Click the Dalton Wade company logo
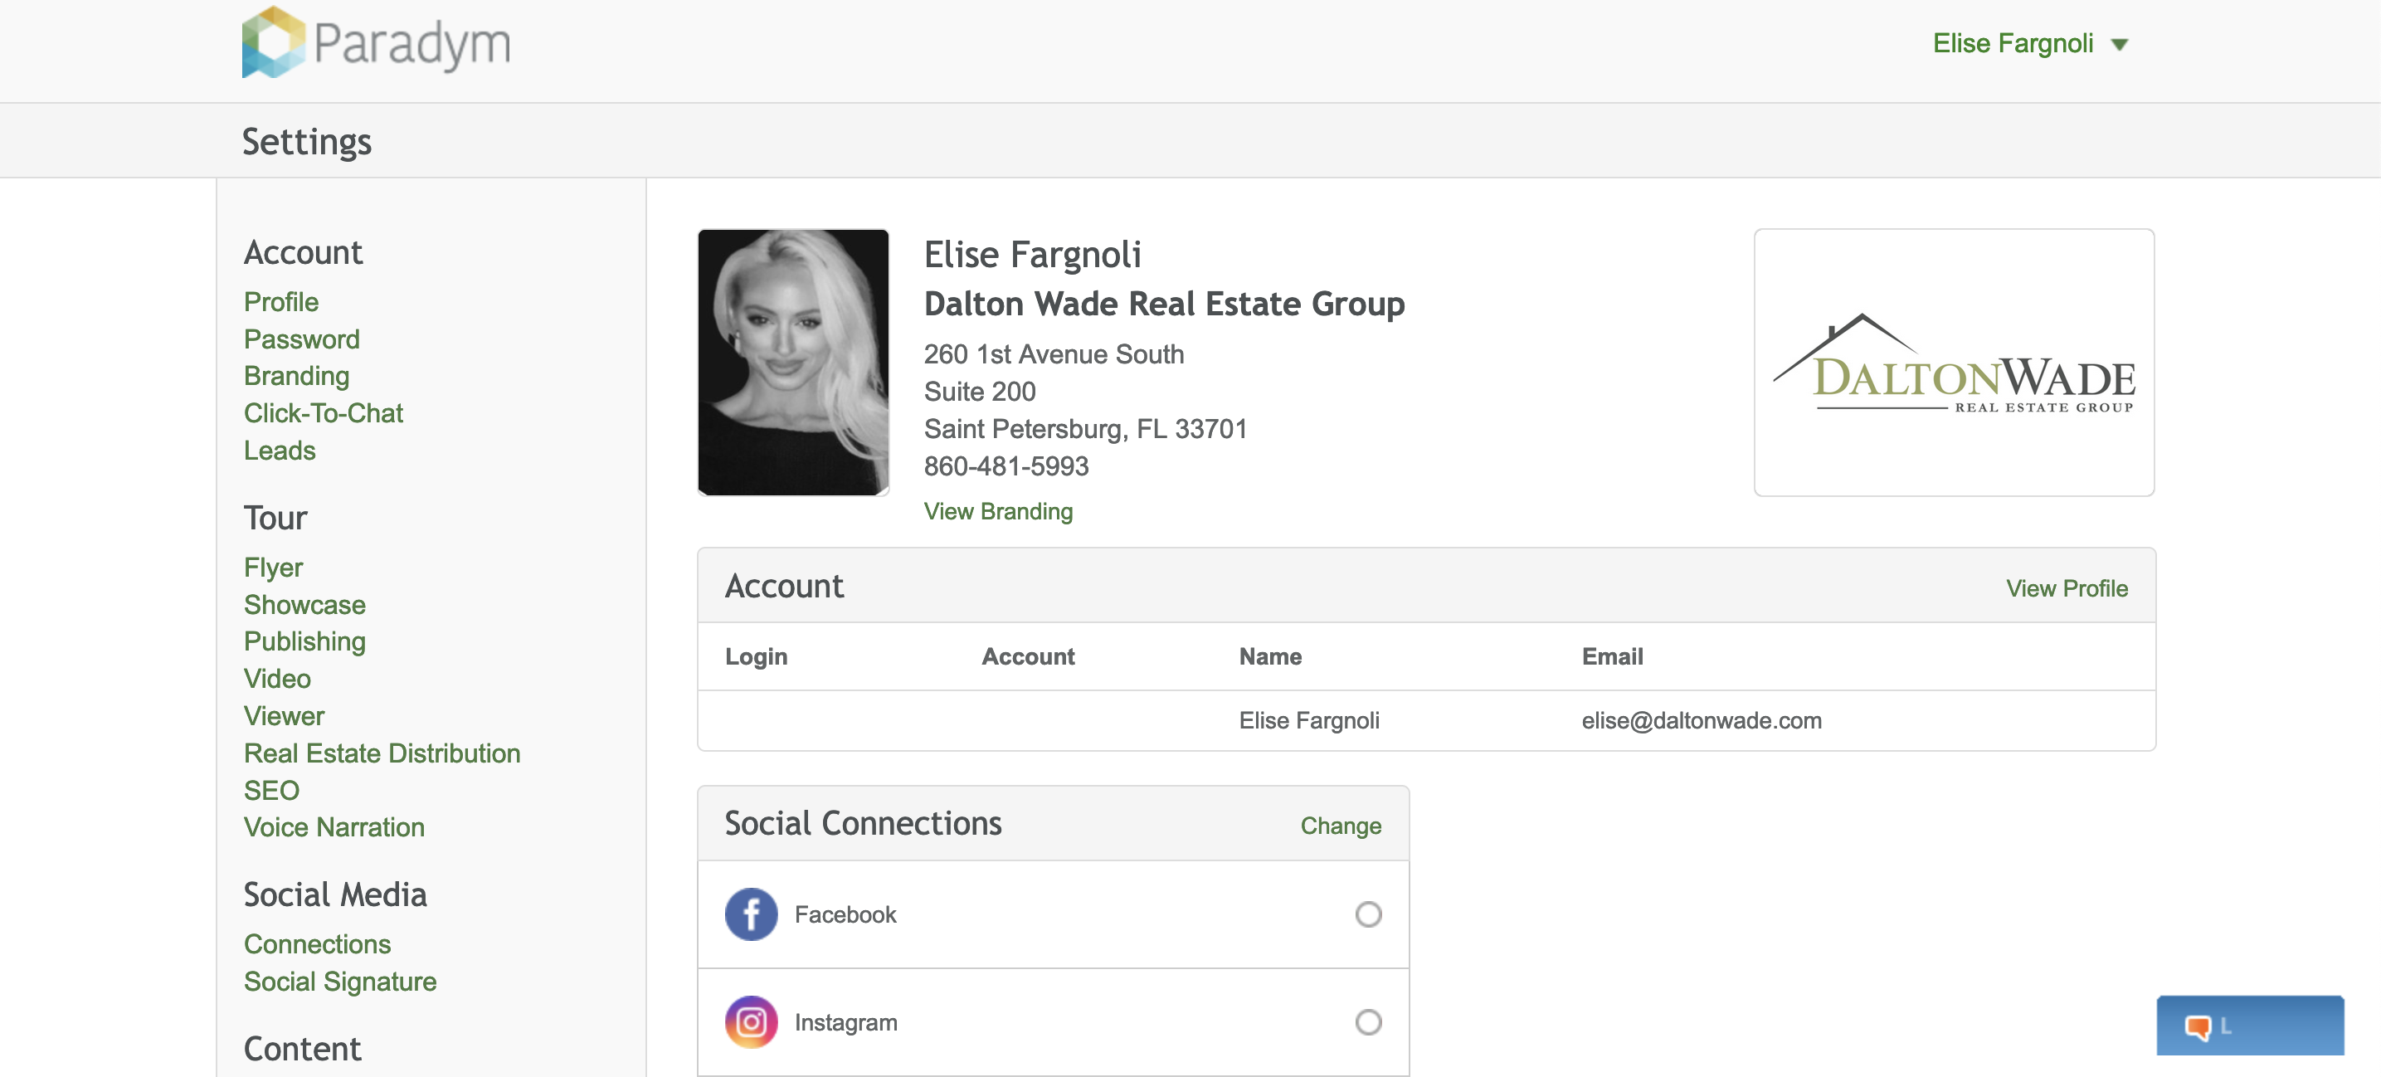This screenshot has height=1077, width=2381. pos(1953,363)
